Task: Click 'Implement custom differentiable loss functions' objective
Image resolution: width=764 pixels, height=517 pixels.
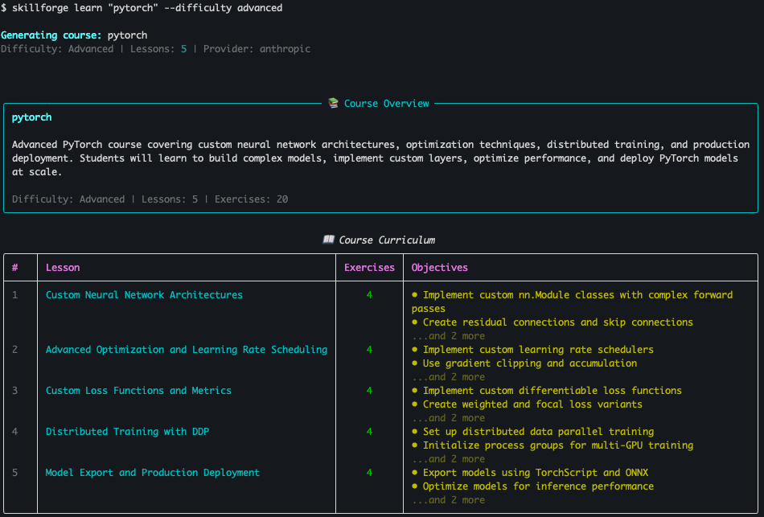Action: (x=547, y=390)
